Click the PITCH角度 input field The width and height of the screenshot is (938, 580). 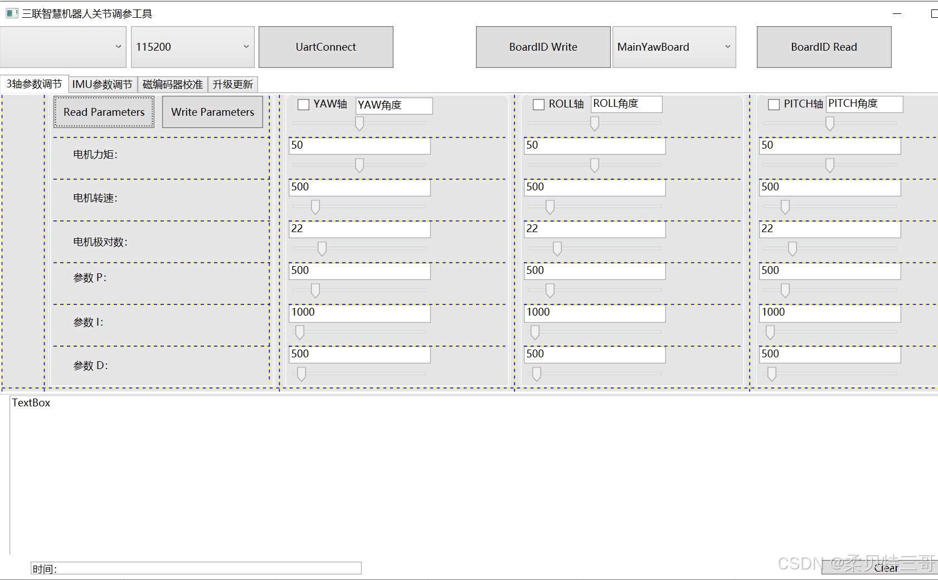coord(864,104)
